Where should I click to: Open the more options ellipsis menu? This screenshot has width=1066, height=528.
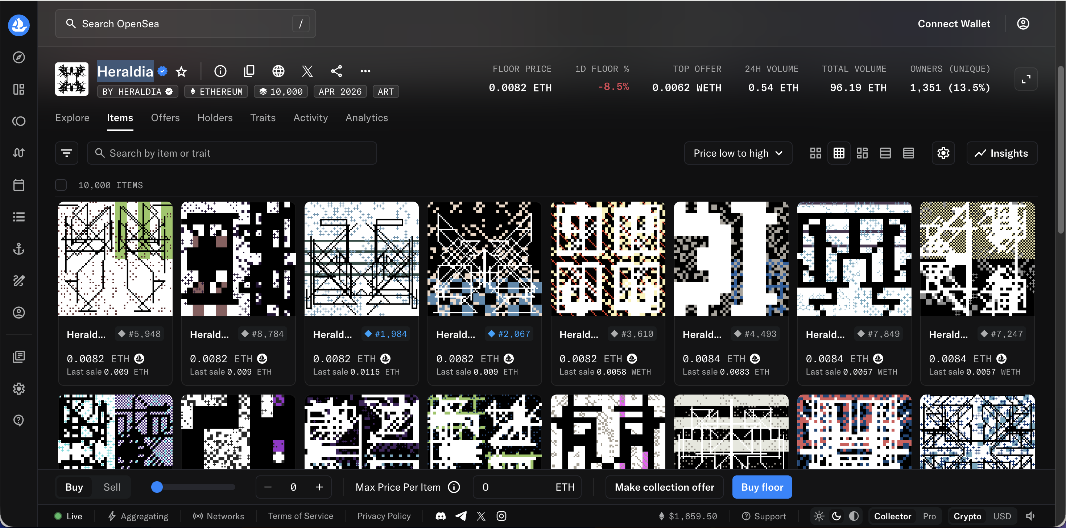(365, 71)
